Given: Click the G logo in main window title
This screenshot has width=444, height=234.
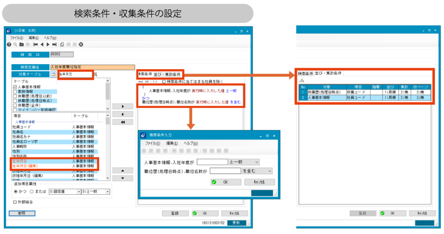Looking at the screenshot, I should 8,31.
